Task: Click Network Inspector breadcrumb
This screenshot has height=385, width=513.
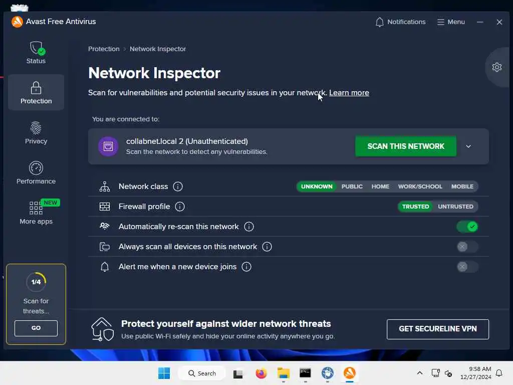Action: point(158,49)
